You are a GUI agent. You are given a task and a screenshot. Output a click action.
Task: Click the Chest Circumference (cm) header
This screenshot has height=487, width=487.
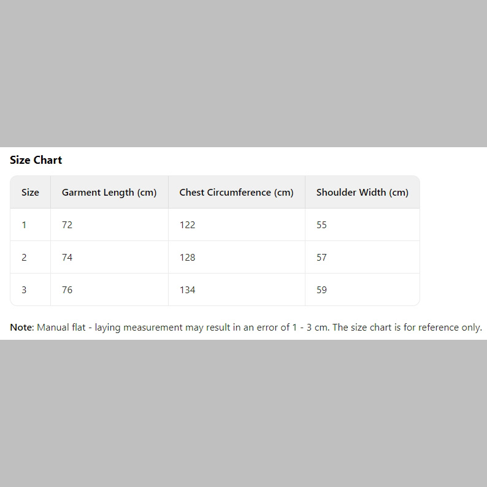click(236, 193)
